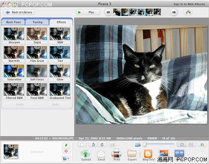
Task: Click Back to Library button
Action: click(x=19, y=12)
